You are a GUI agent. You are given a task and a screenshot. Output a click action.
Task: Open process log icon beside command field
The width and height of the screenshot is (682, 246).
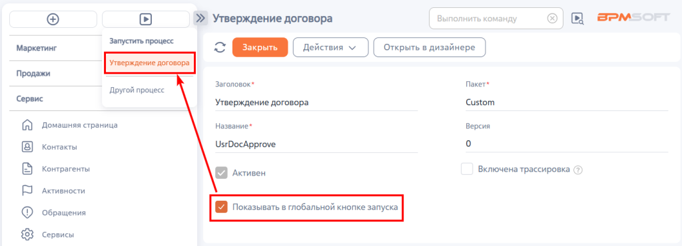(x=577, y=18)
